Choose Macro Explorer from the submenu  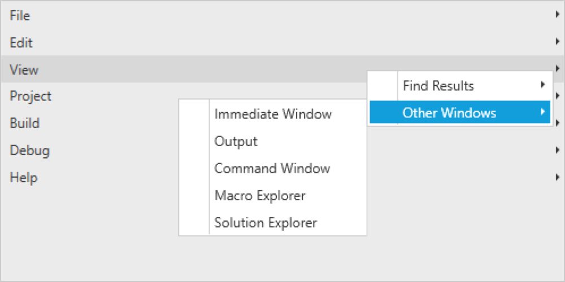260,196
